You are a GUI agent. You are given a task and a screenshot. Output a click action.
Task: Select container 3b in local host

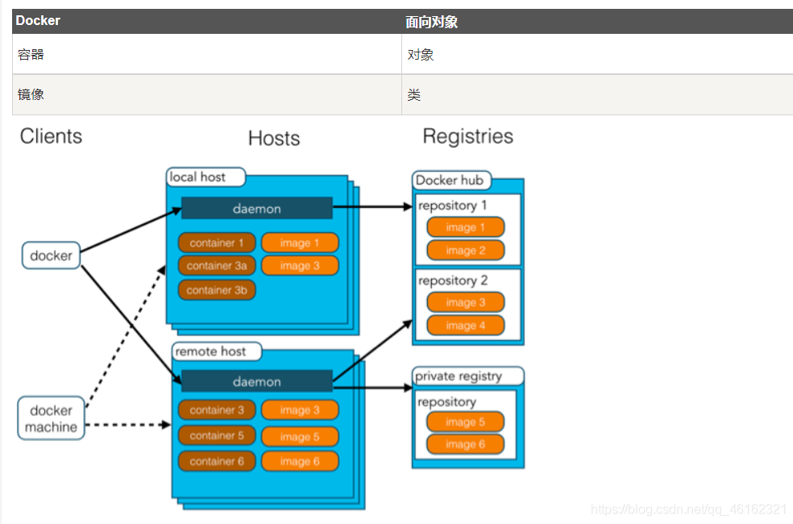(217, 290)
